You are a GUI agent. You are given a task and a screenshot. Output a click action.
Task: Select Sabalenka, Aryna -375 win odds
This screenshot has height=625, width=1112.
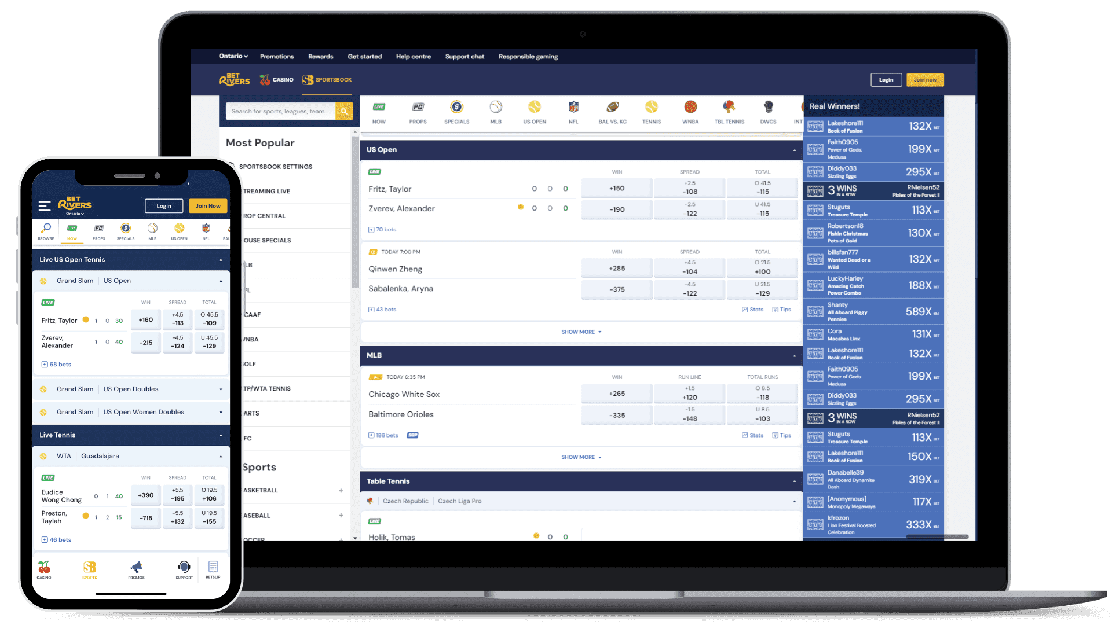pyautogui.click(x=617, y=289)
